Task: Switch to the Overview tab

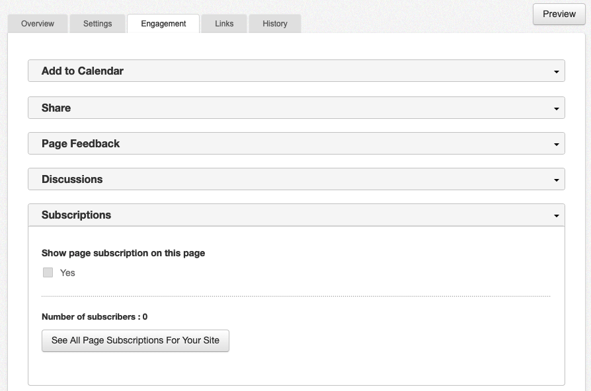Action: 37,23
